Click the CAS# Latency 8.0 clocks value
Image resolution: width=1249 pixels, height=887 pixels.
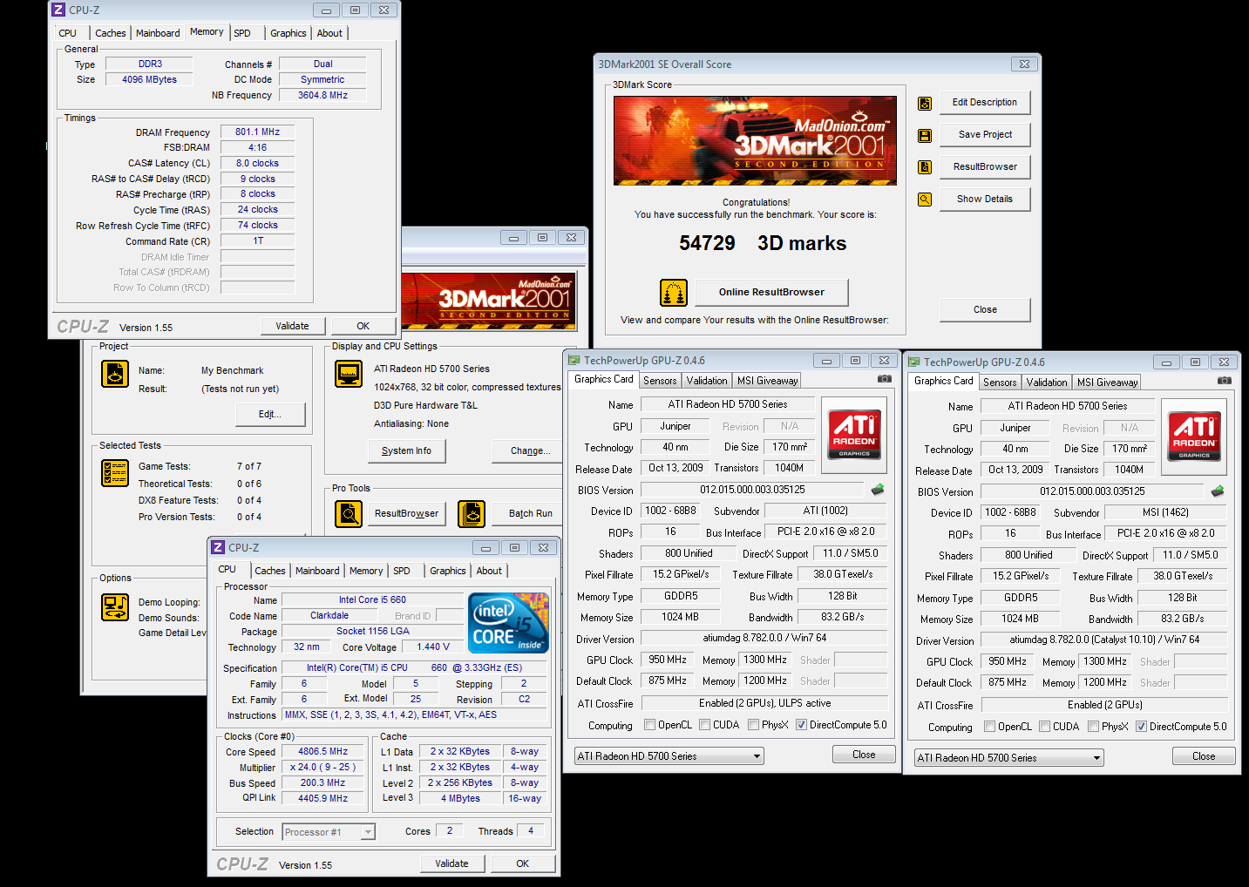click(257, 163)
